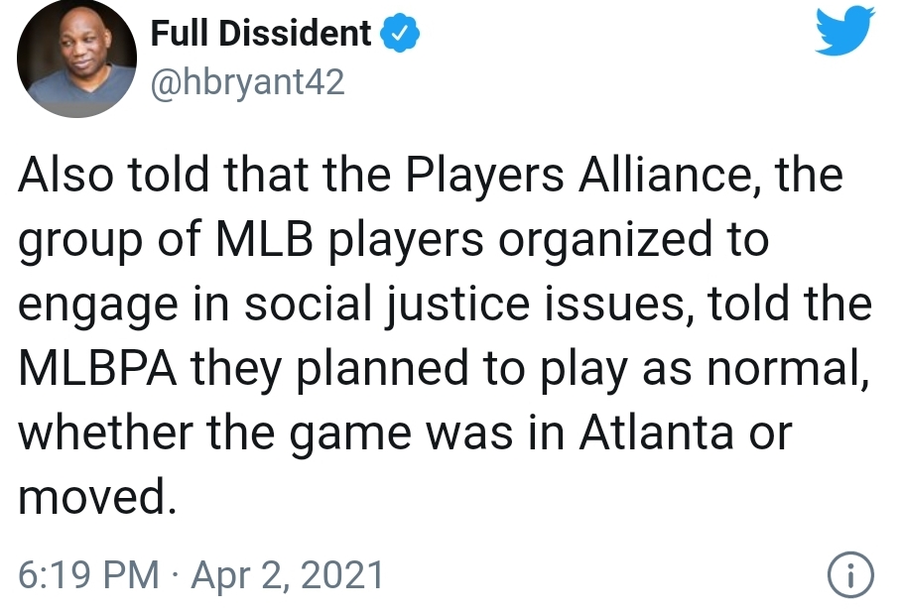This screenshot has height=614, width=902.
Task: Click 'Also' at the tweet's start
Action: [x=65, y=175]
